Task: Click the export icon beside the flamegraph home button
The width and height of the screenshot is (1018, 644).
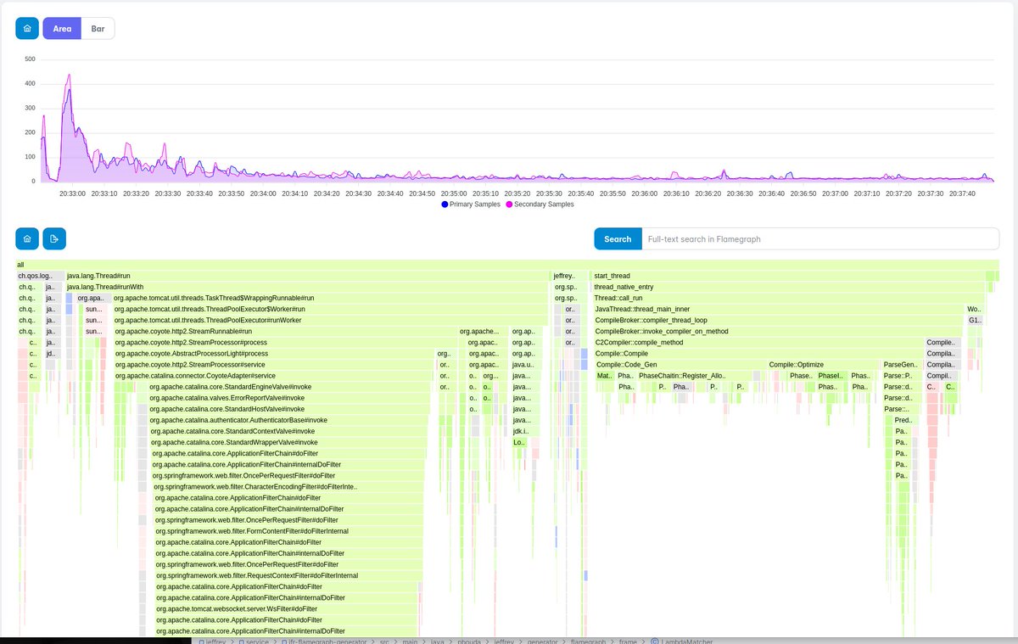Action: pos(54,239)
